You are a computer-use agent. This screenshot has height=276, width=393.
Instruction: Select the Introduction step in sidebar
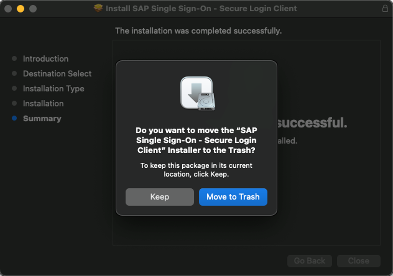click(x=46, y=59)
